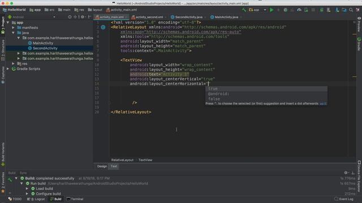Viewport: 362px width, 203px height.
Task: Open the Build Variants side panel
Action: [x=3, y=154]
